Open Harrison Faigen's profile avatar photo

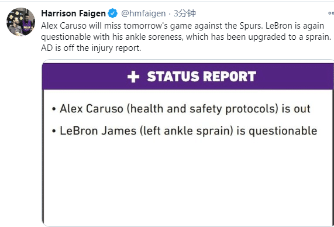tap(20, 22)
